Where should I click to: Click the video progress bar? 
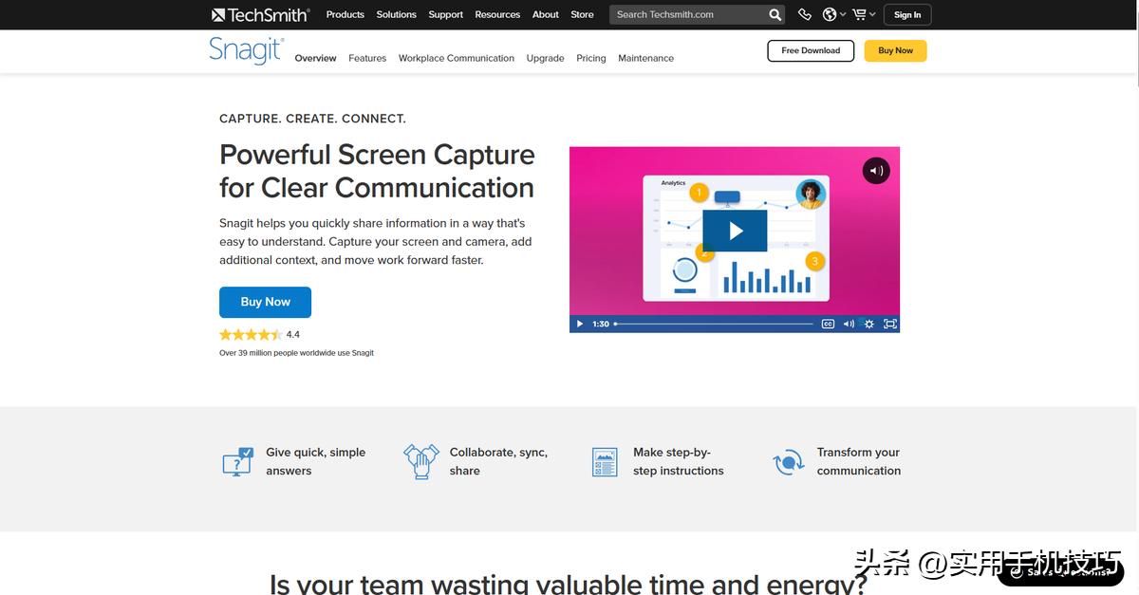tap(714, 324)
